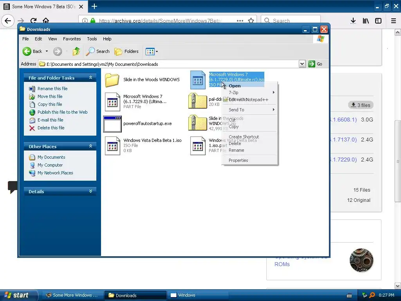
Task: Open the Edit menu in Explorer
Action: [38, 39]
